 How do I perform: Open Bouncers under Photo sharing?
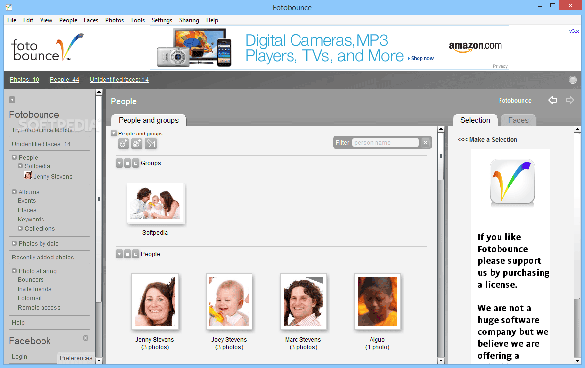tap(31, 280)
